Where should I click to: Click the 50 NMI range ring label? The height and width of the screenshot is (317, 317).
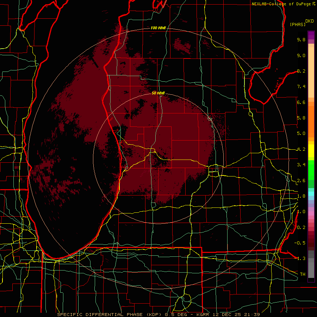158,93
